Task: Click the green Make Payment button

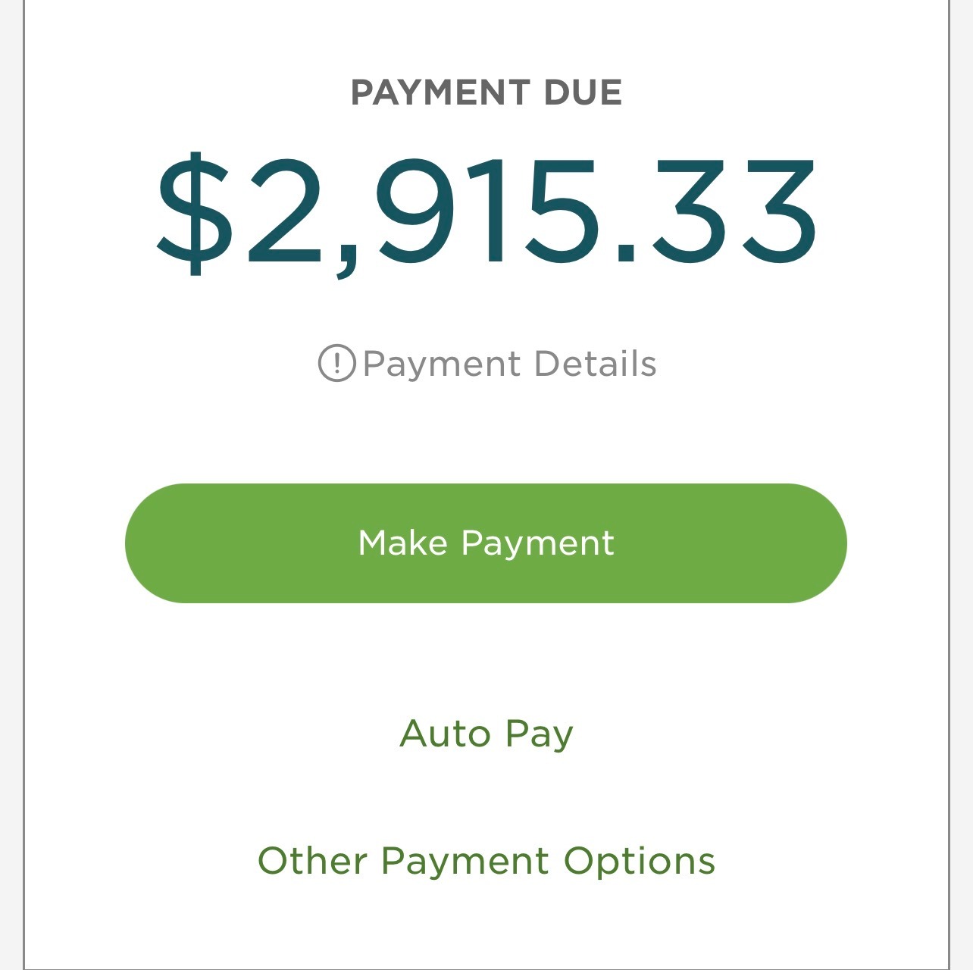Action: pyautogui.click(x=486, y=543)
